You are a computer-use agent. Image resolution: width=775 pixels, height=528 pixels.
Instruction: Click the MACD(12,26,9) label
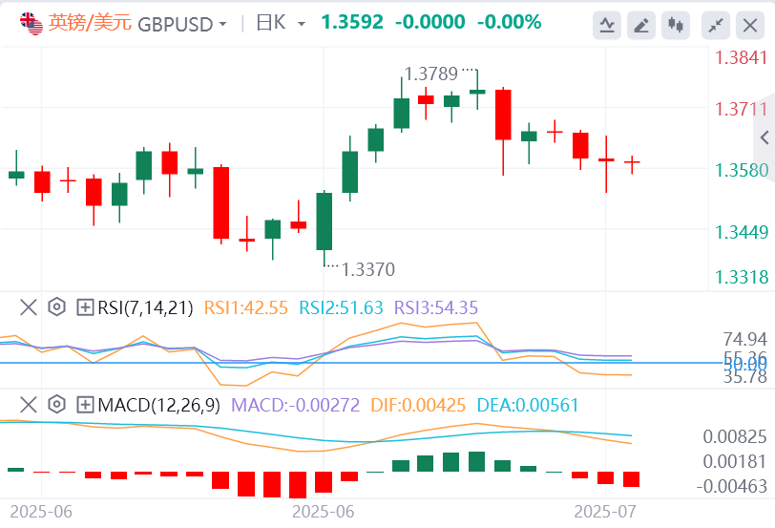pyautogui.click(x=158, y=405)
